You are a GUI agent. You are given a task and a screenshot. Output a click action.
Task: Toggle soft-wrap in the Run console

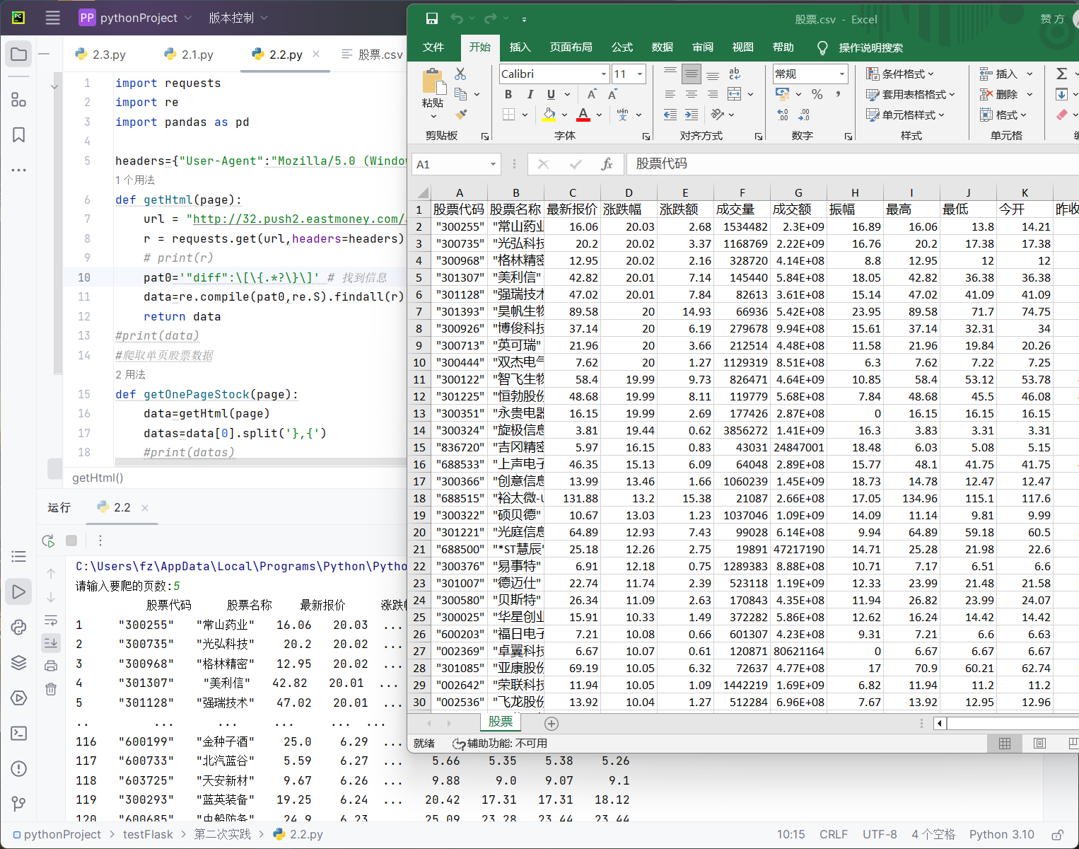pos(51,620)
